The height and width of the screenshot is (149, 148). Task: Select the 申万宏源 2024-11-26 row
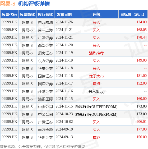74,22
